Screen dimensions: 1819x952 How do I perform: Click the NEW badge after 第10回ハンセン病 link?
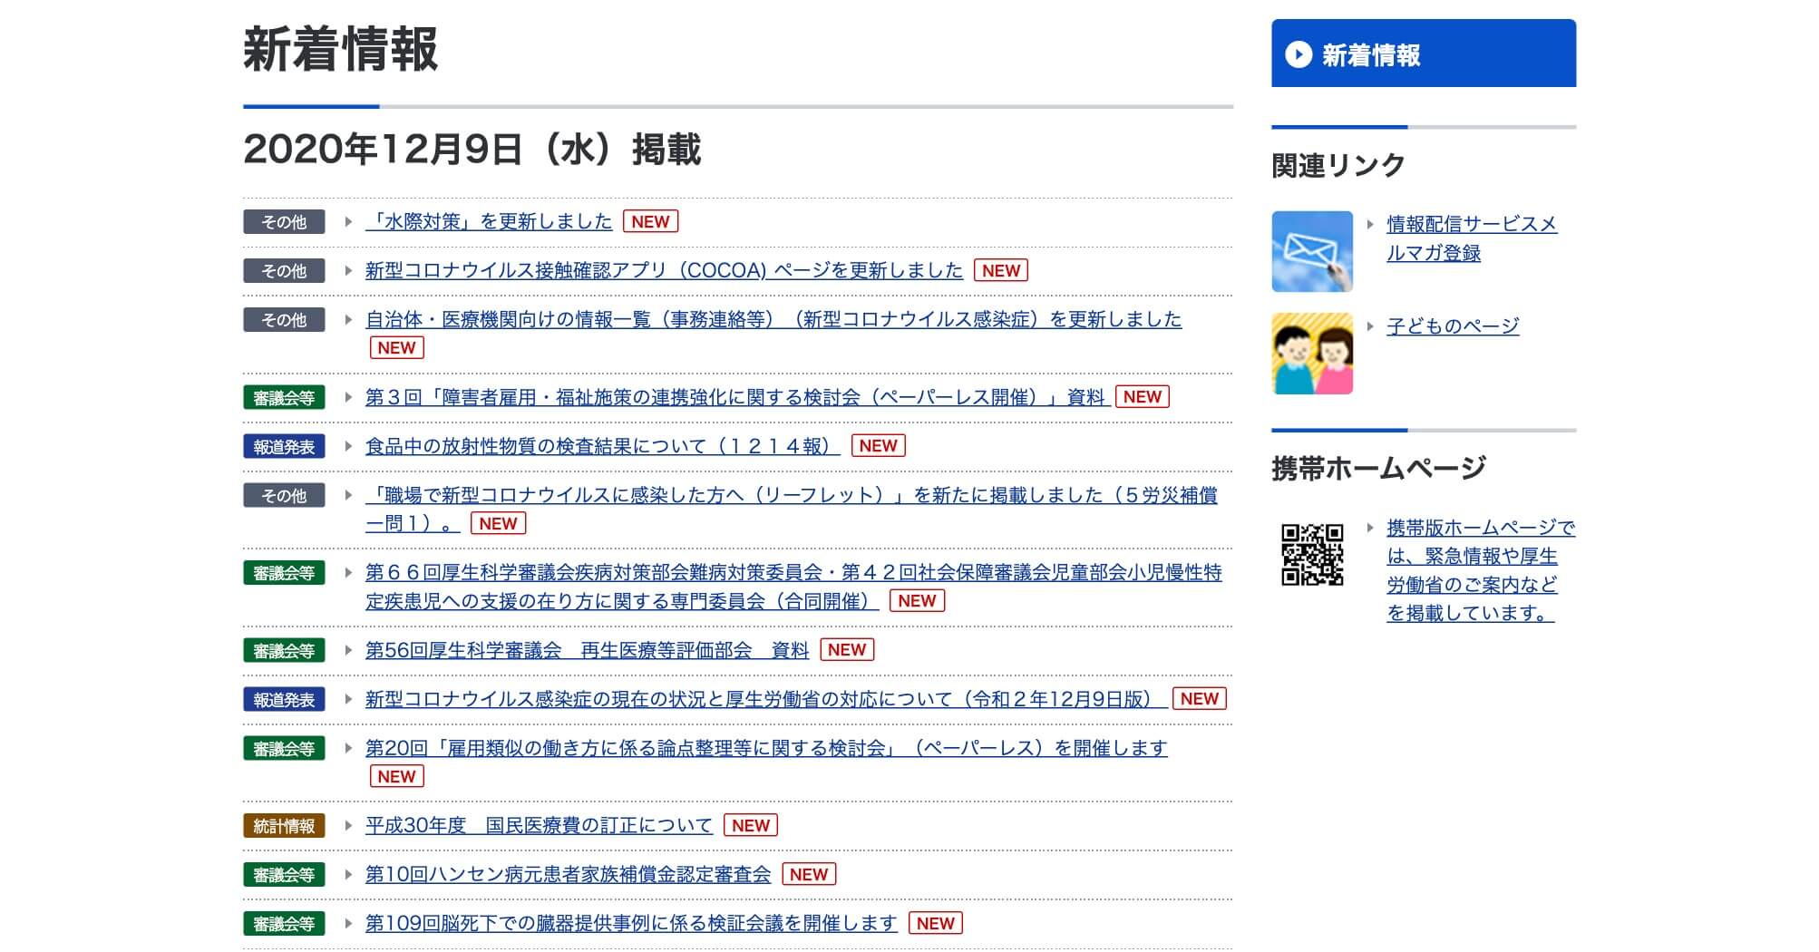tap(809, 875)
